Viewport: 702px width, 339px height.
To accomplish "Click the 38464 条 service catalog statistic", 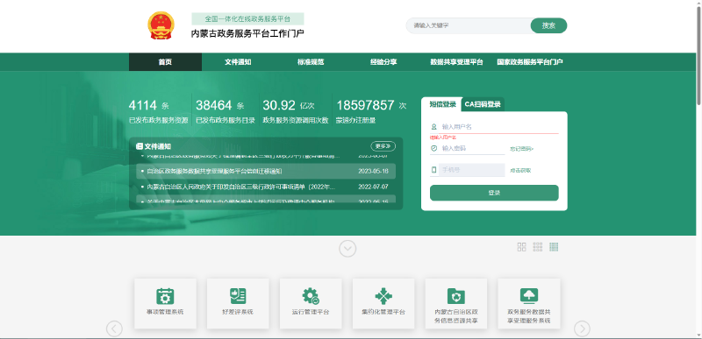I will (226, 111).
